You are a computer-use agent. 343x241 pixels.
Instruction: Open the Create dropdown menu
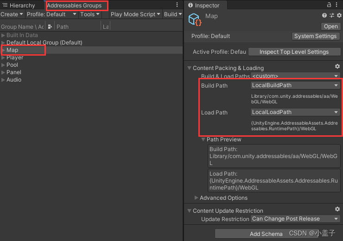(x=12, y=14)
